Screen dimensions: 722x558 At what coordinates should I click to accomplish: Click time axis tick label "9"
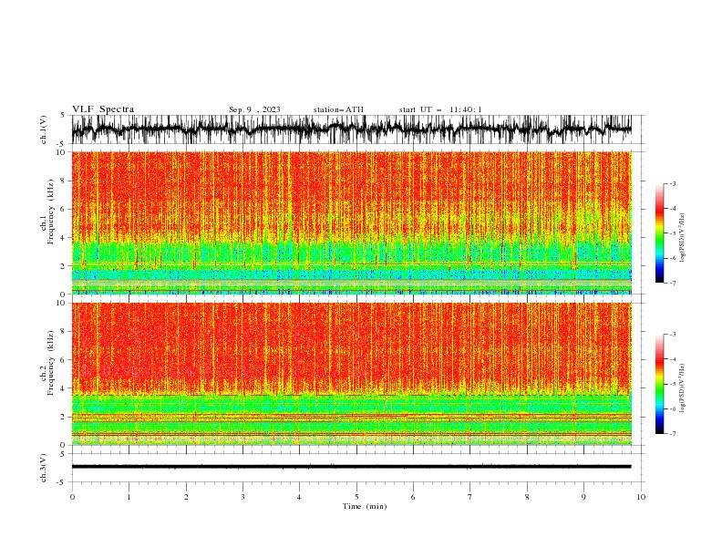583,497
